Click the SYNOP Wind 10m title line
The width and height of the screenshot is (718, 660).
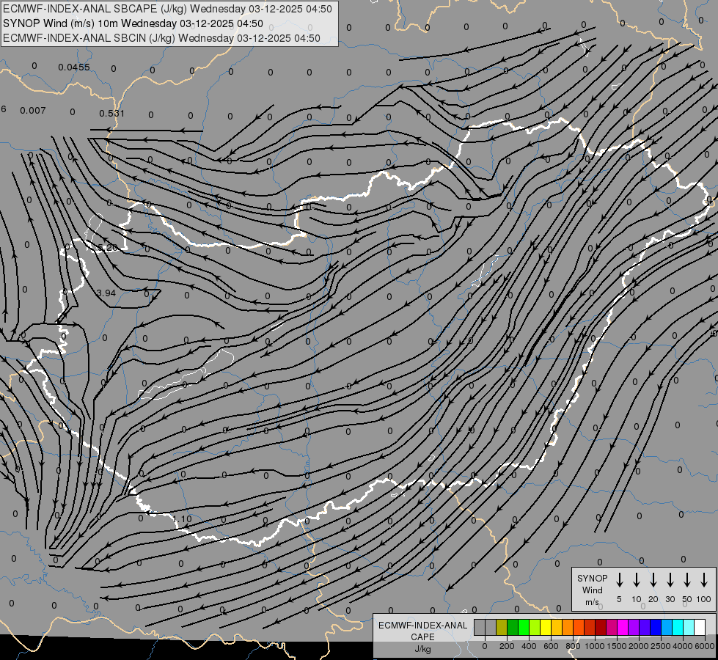point(133,23)
